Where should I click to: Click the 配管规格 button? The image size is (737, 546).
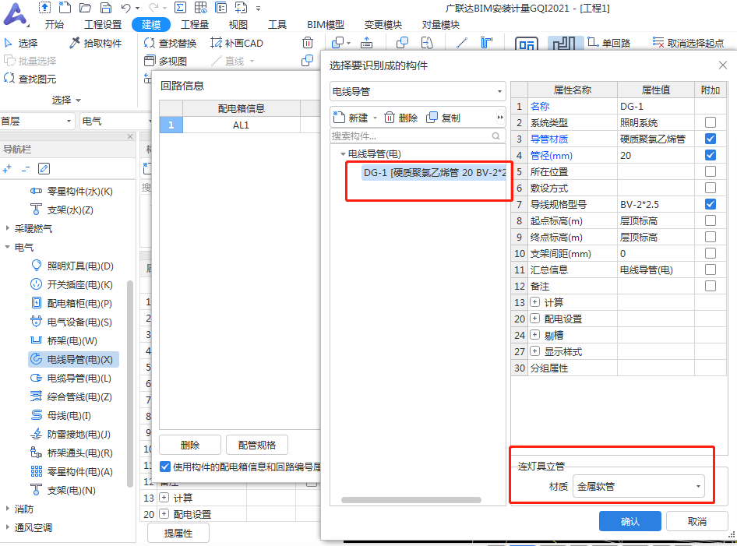tap(256, 445)
